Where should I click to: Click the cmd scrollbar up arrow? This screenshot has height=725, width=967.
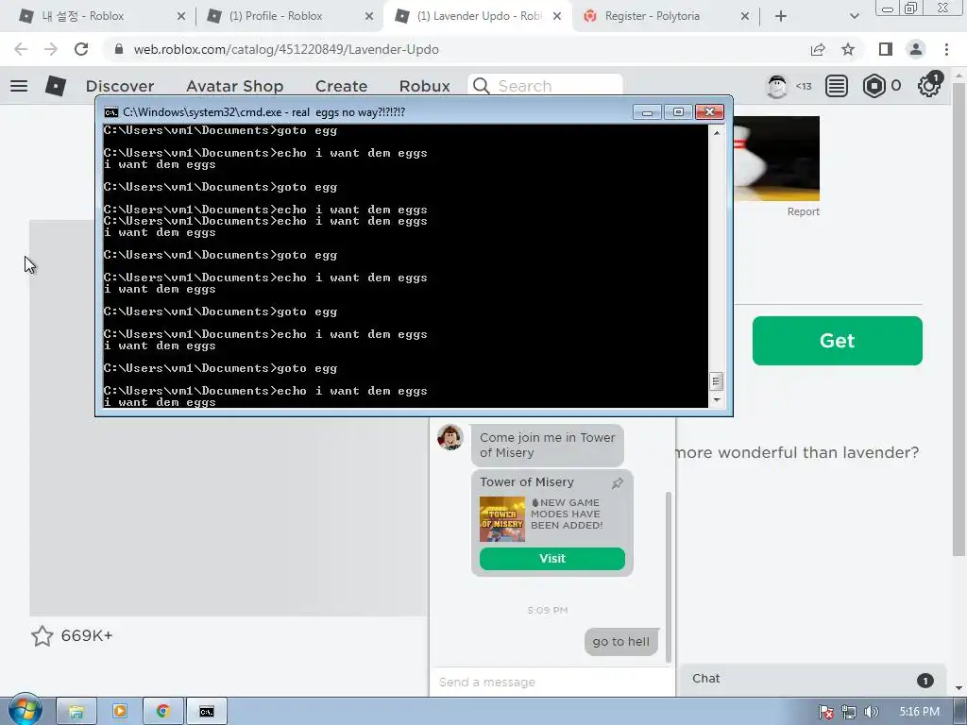tap(717, 132)
